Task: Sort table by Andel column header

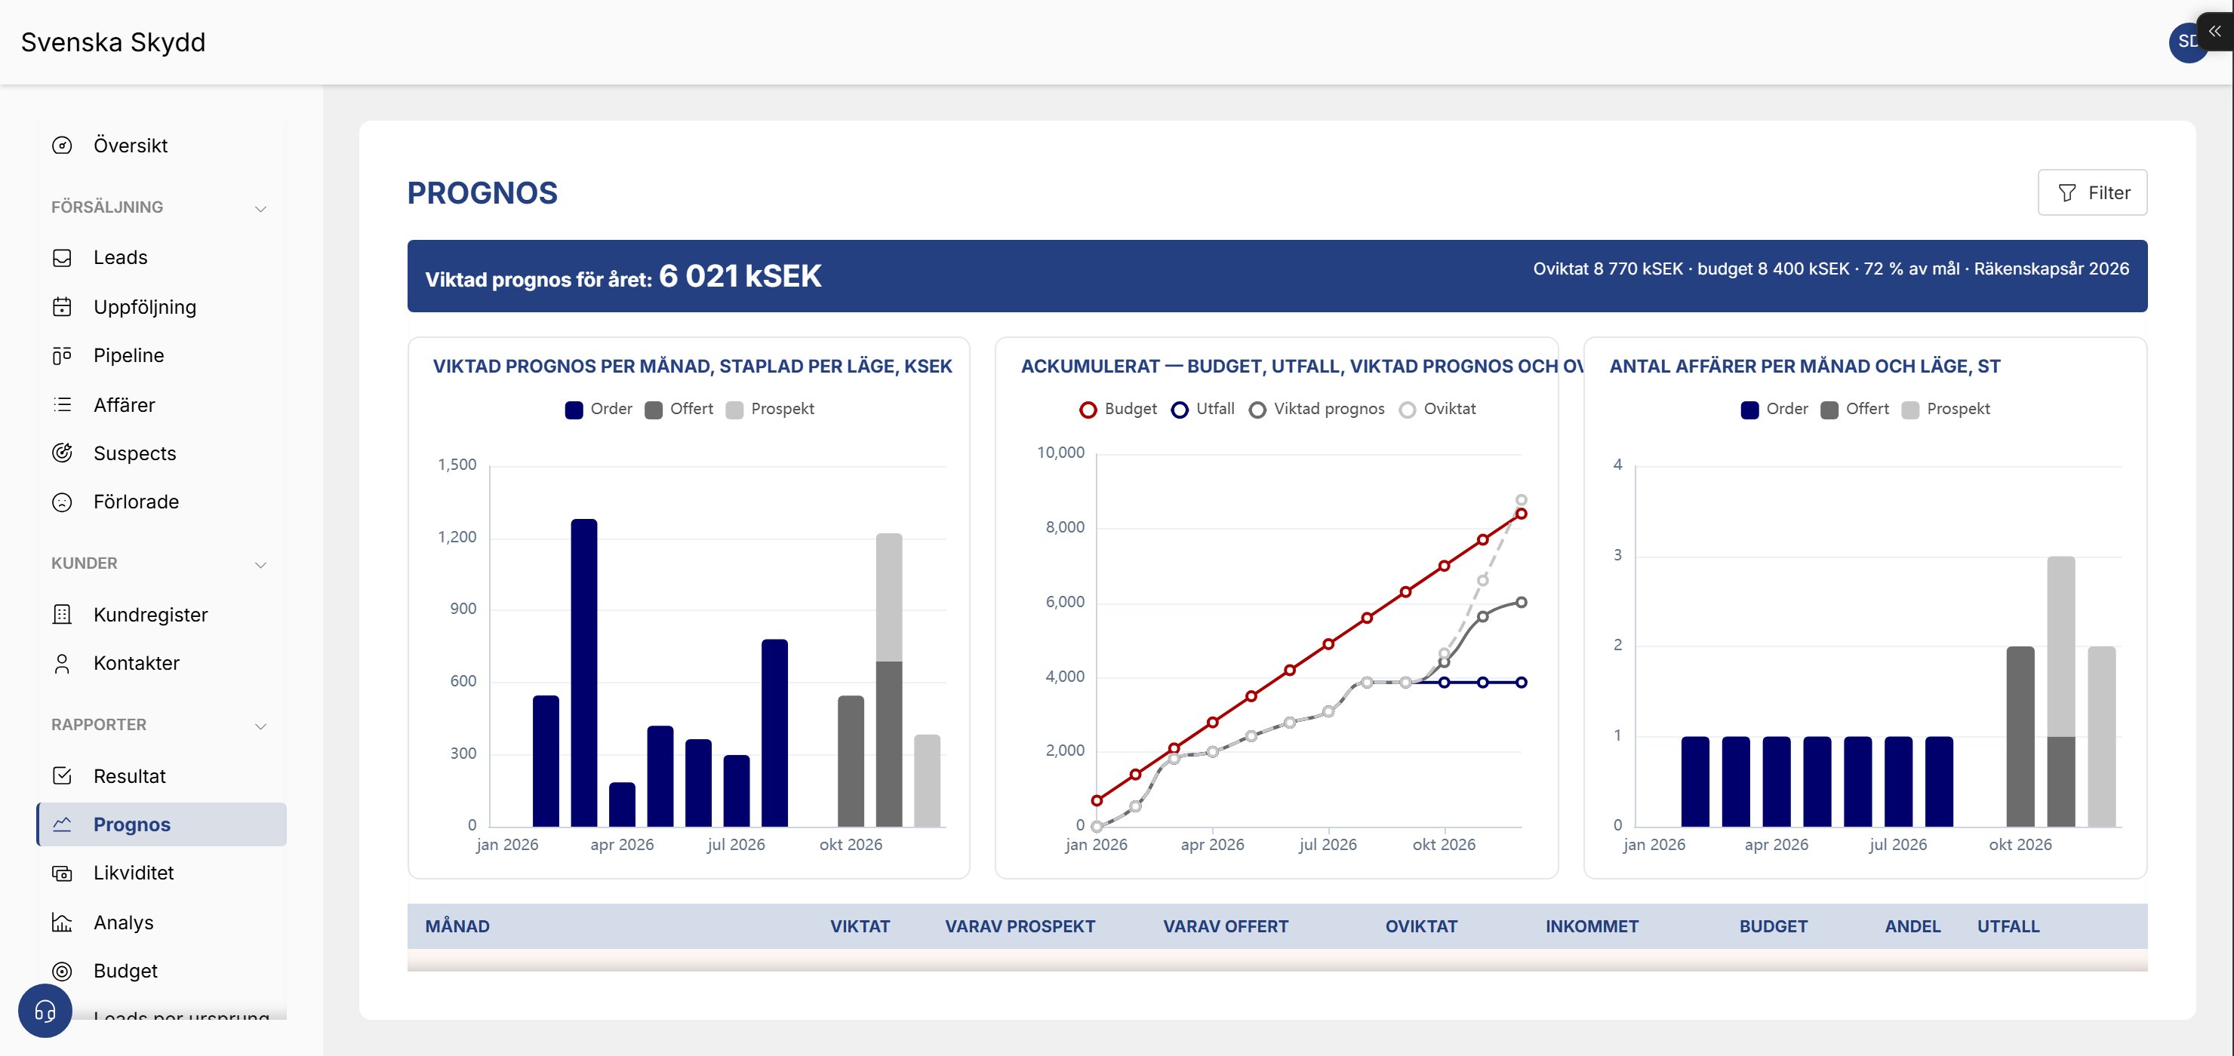Action: (1912, 926)
